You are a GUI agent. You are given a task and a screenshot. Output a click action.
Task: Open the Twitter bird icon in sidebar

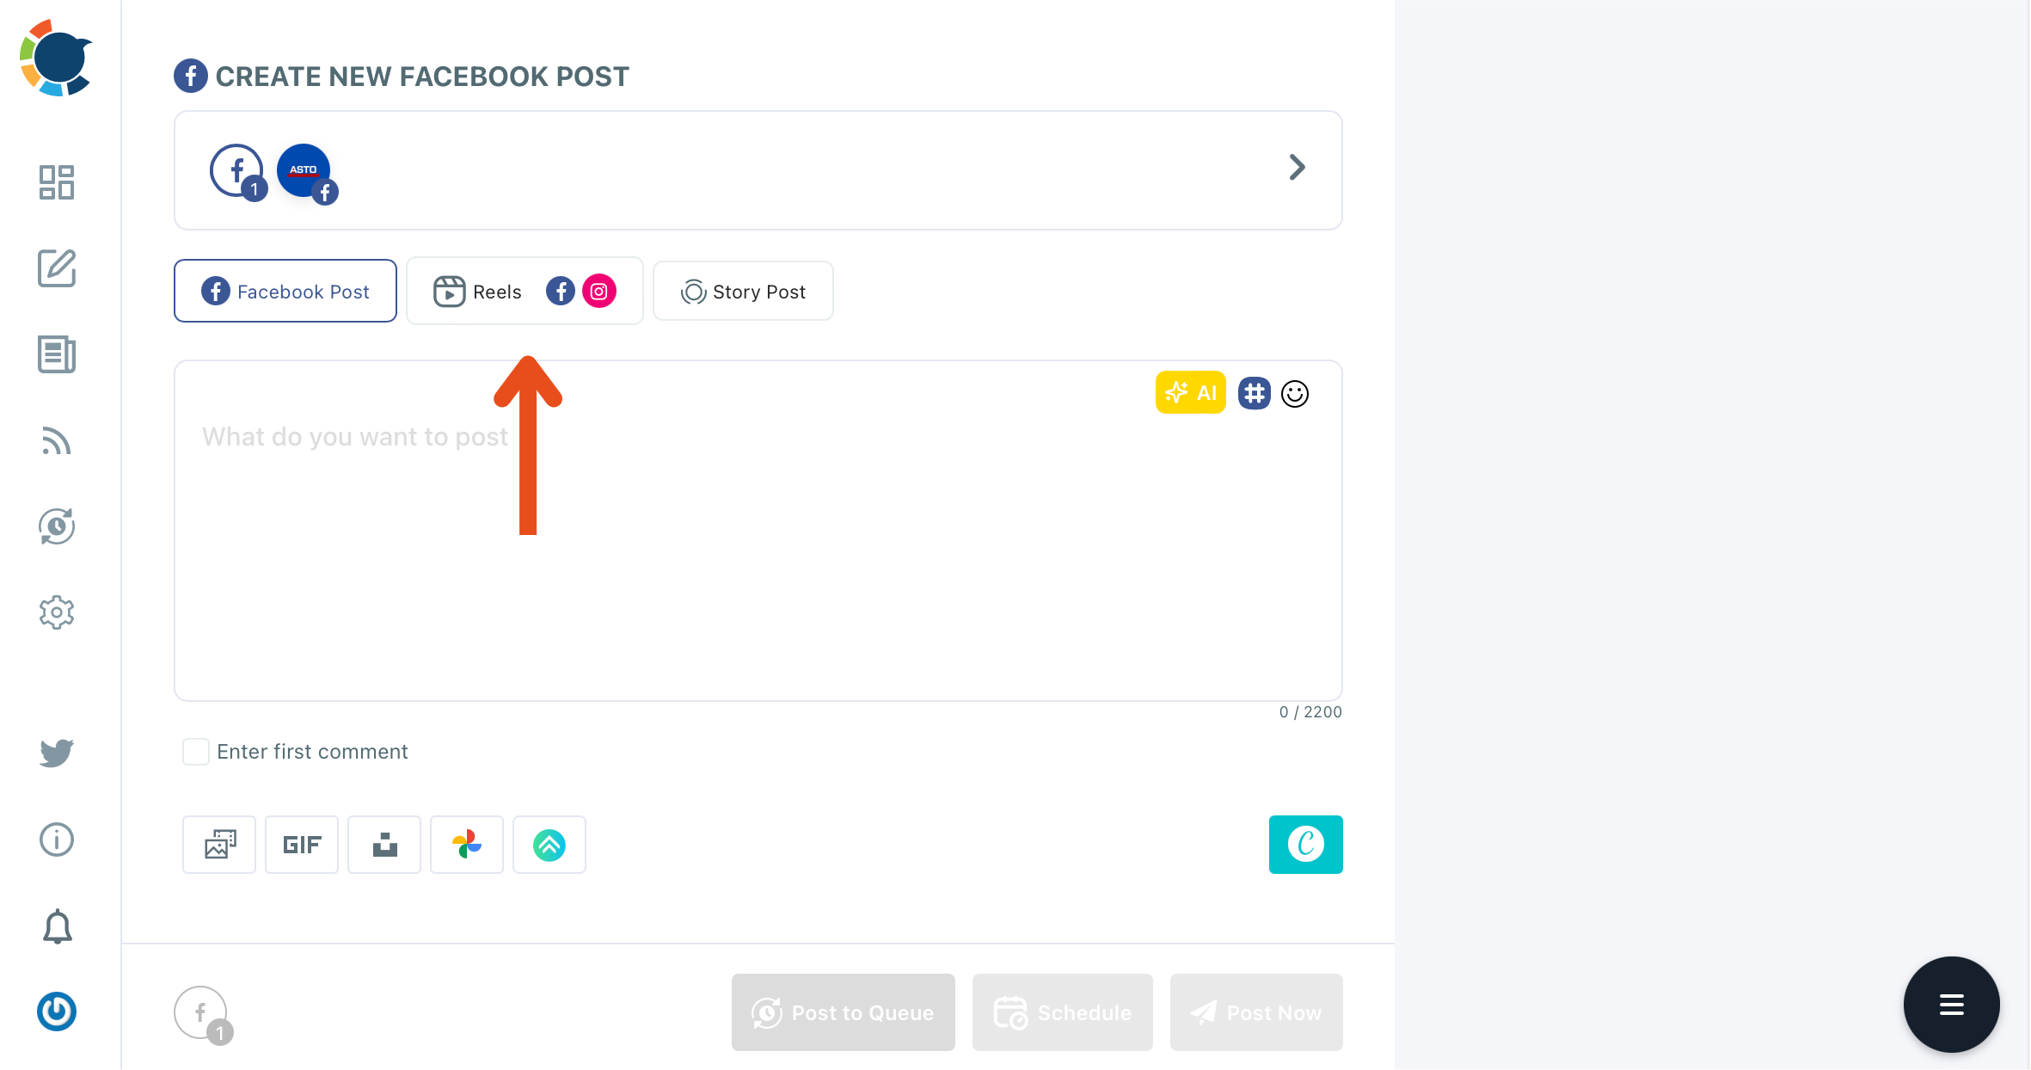tap(57, 753)
